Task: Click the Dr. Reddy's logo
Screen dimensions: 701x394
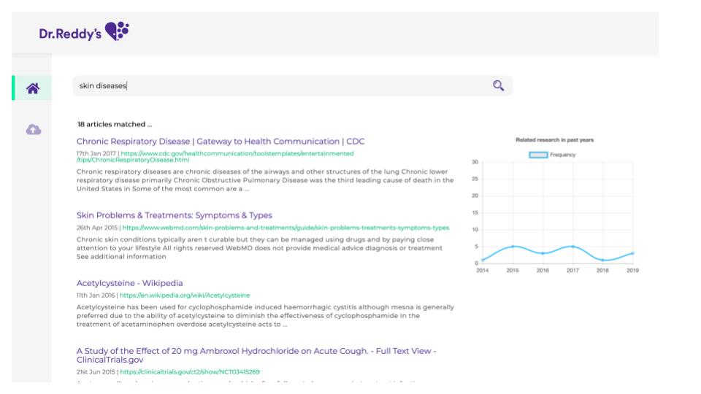Action: (84, 31)
